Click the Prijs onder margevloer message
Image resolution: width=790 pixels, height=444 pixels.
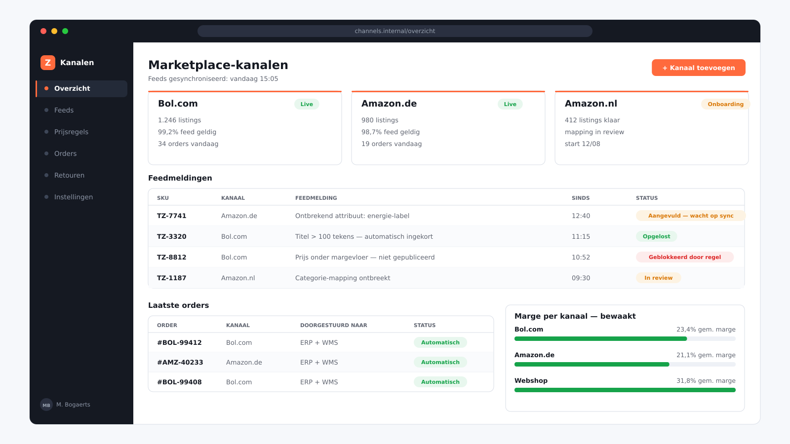point(365,258)
